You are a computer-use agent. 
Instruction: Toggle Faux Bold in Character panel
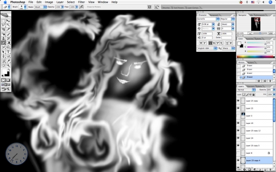pyautogui.click(x=201, y=43)
